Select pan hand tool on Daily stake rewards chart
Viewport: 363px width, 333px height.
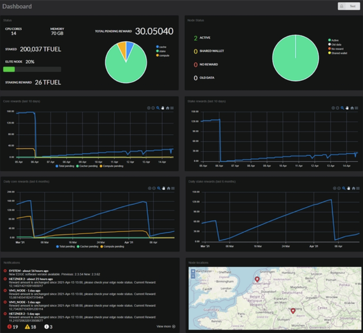349,188
